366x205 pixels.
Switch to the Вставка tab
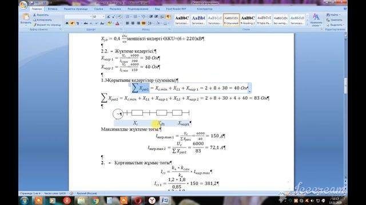[53, 9]
